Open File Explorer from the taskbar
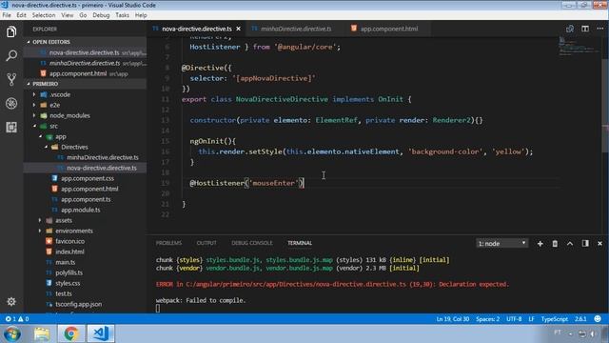Viewport: 609px width, 343px height. point(42,334)
